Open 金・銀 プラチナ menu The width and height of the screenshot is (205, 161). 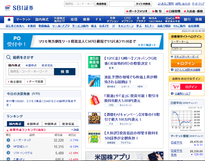click(141, 20)
